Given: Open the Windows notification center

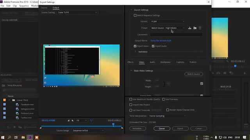Looking at the screenshot, I should [245, 137].
